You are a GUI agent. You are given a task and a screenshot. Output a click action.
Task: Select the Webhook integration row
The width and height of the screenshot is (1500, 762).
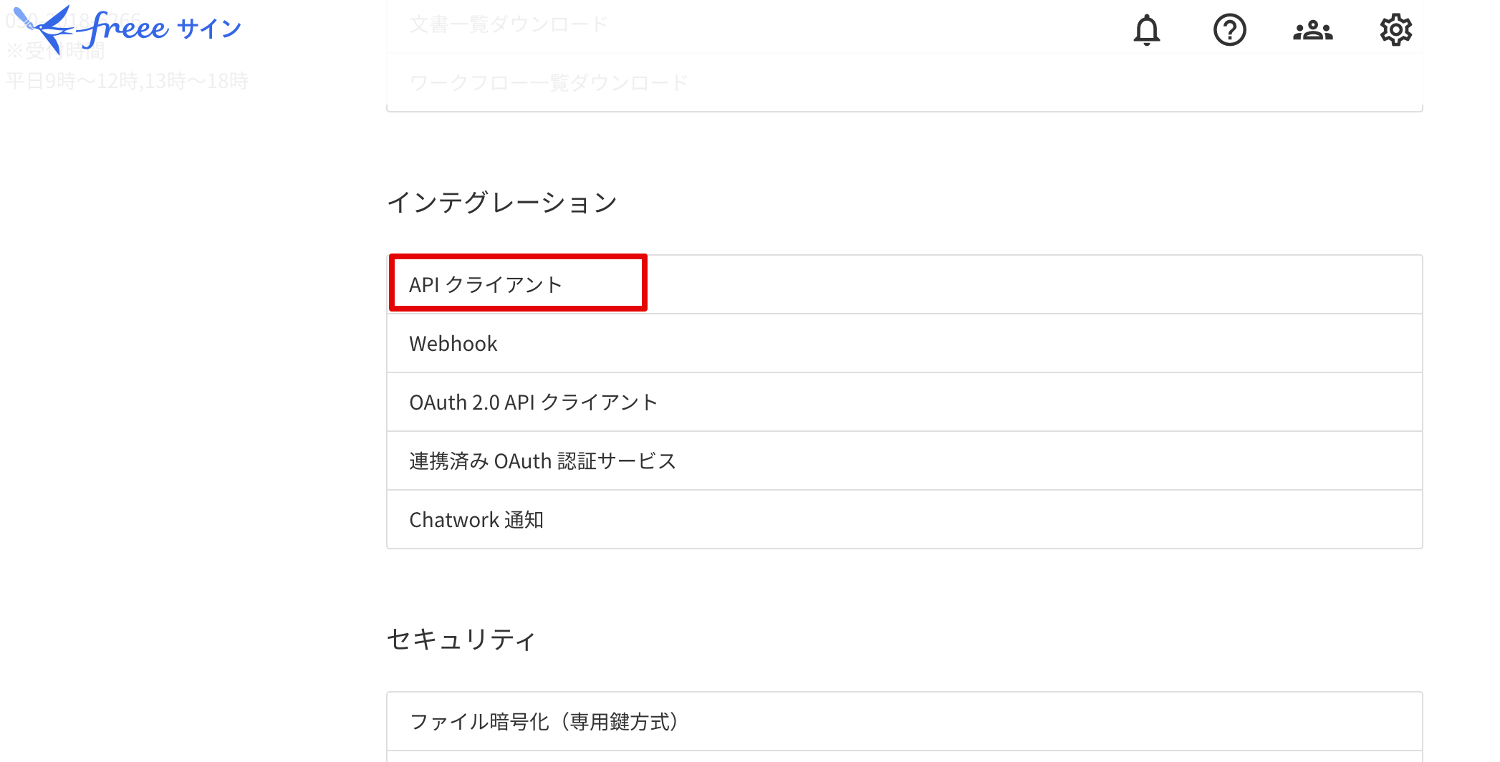tap(453, 344)
